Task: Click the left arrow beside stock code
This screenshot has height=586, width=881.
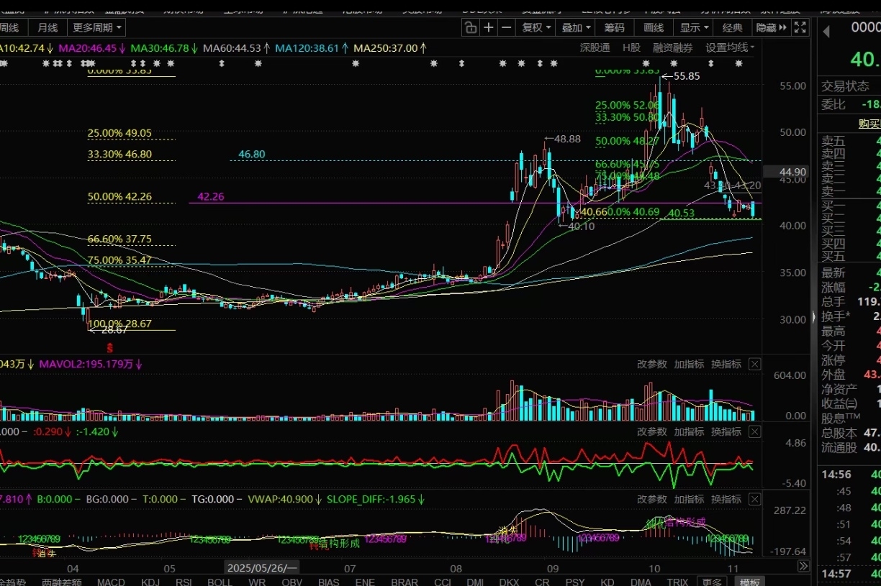Action: pos(826,31)
